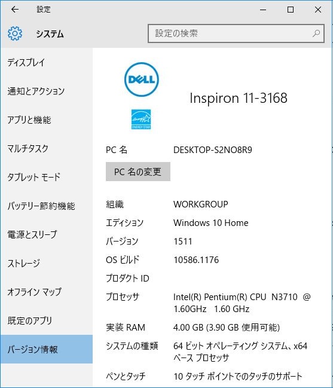Click the 設定の検索 search field
Image resolution: width=333 pixels, height=388 pixels.
coord(236,33)
